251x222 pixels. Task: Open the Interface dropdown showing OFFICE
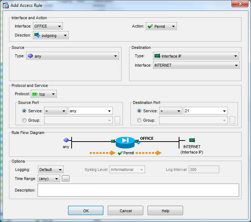pos(48,26)
